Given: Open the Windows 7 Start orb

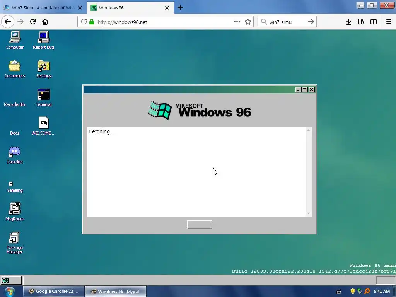Looking at the screenshot, I should (x=10, y=292).
